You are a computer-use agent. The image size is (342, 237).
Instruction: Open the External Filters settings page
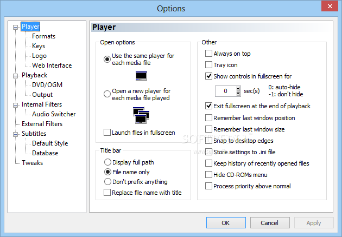tap(42, 124)
